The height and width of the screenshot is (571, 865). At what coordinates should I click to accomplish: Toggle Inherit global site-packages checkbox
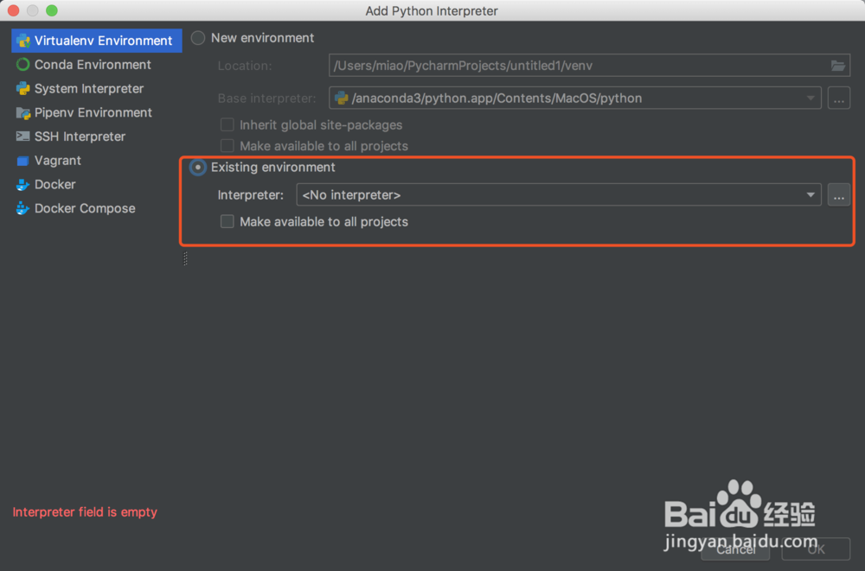coord(227,125)
